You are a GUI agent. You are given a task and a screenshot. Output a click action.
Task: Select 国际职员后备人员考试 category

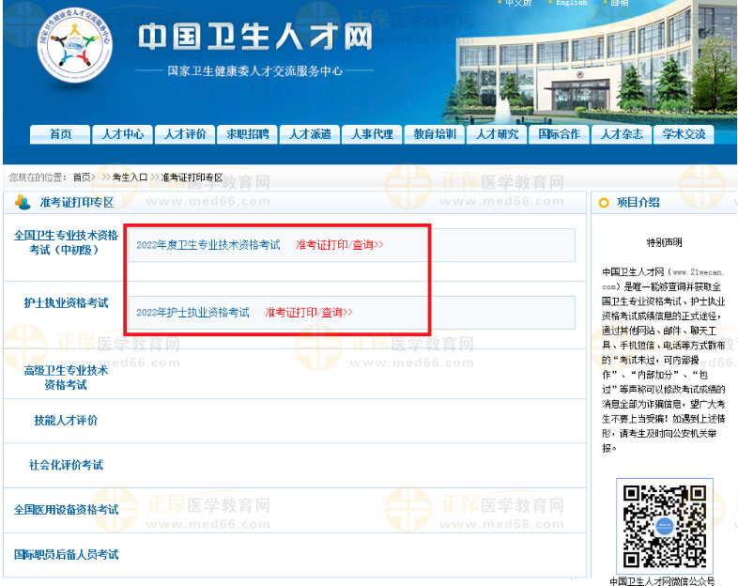(66, 555)
